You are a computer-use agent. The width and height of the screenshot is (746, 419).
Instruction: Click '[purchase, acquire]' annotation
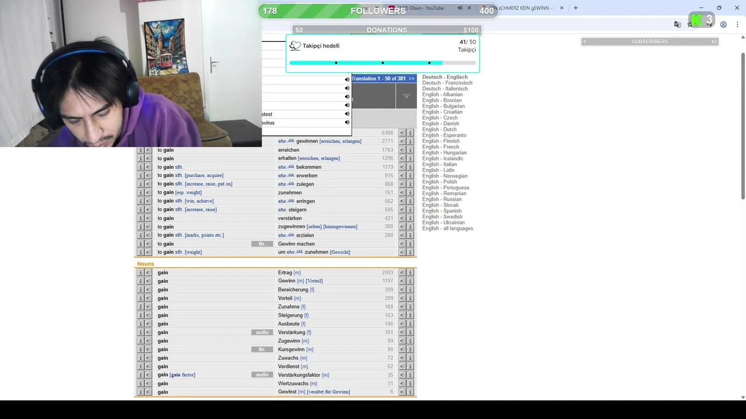[x=204, y=175]
